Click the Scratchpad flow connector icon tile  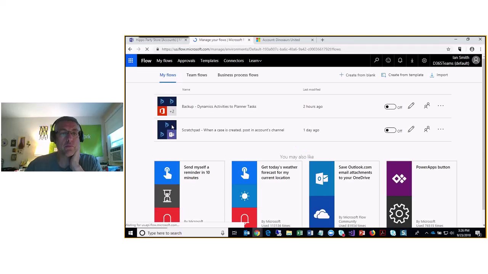[167, 130]
